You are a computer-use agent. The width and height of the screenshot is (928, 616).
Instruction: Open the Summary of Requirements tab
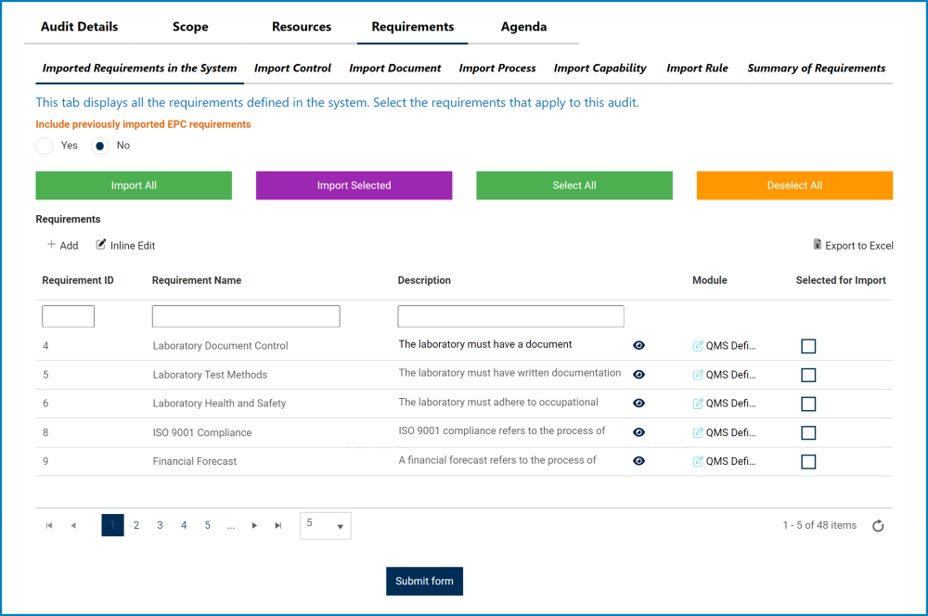[816, 68]
